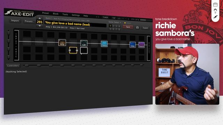Click the yellow-outlined empty grid block
This screenshot has width=223, height=125.
[x=73, y=50]
